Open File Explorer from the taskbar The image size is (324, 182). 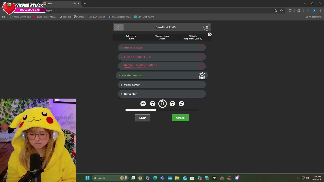click(x=177, y=178)
